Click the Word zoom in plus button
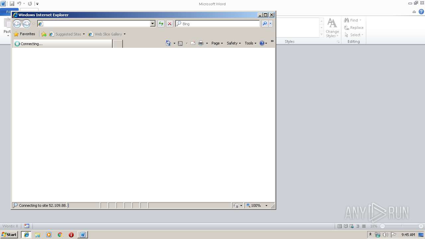The height and width of the screenshot is (239, 425). [421, 226]
